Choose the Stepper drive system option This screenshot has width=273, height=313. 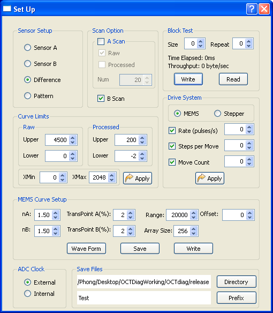coord(217,114)
